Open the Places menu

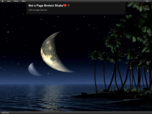16,1
